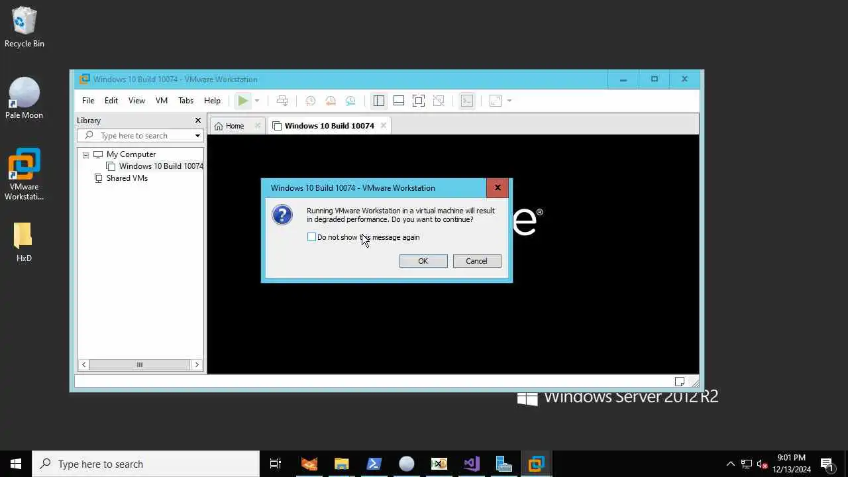848x477 pixels.
Task: Click the network tray icon
Action: (x=747, y=464)
